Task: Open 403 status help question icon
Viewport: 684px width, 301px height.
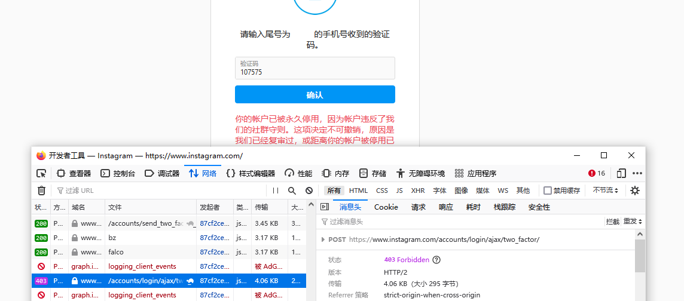Action: (436, 260)
